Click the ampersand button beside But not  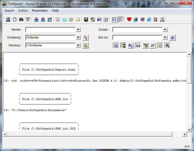[x=172, y=38]
